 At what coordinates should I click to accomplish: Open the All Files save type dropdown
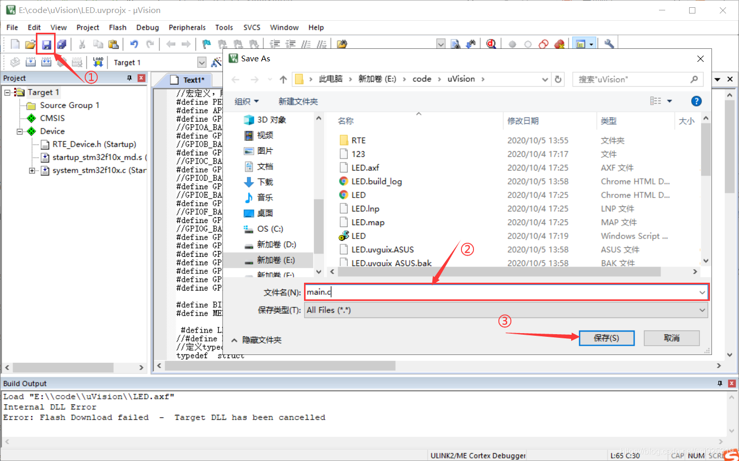coord(702,310)
